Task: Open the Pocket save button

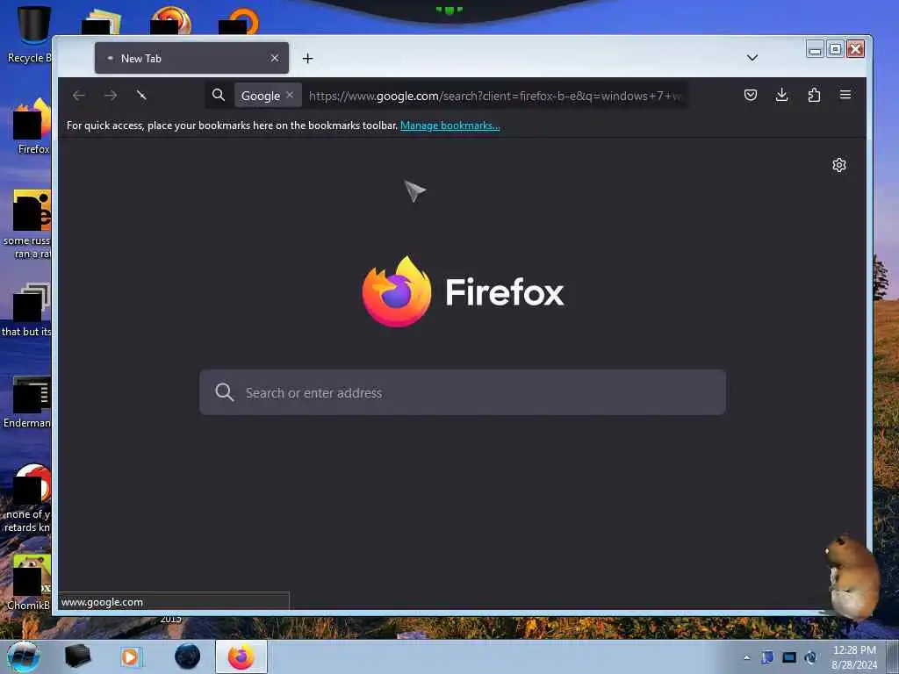Action: [x=751, y=95]
